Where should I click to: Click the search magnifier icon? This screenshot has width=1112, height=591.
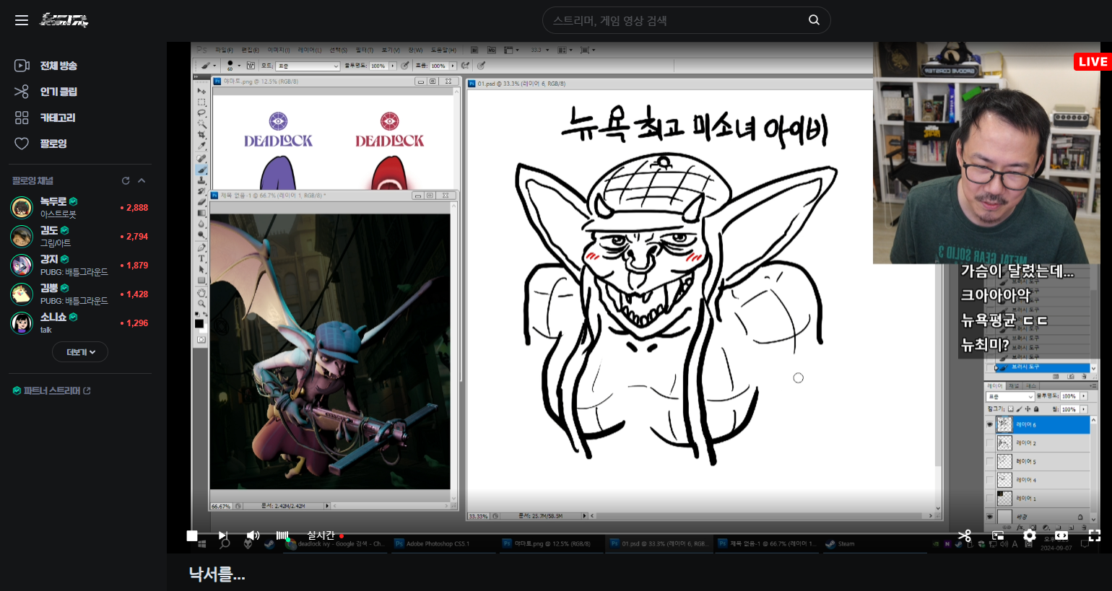814,20
